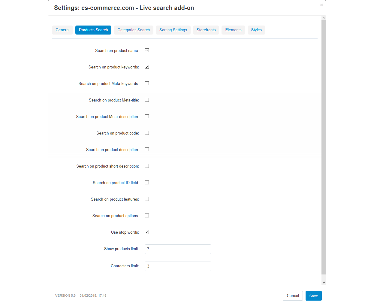Check Search on product description
The height and width of the screenshot is (306, 374).
147,150
